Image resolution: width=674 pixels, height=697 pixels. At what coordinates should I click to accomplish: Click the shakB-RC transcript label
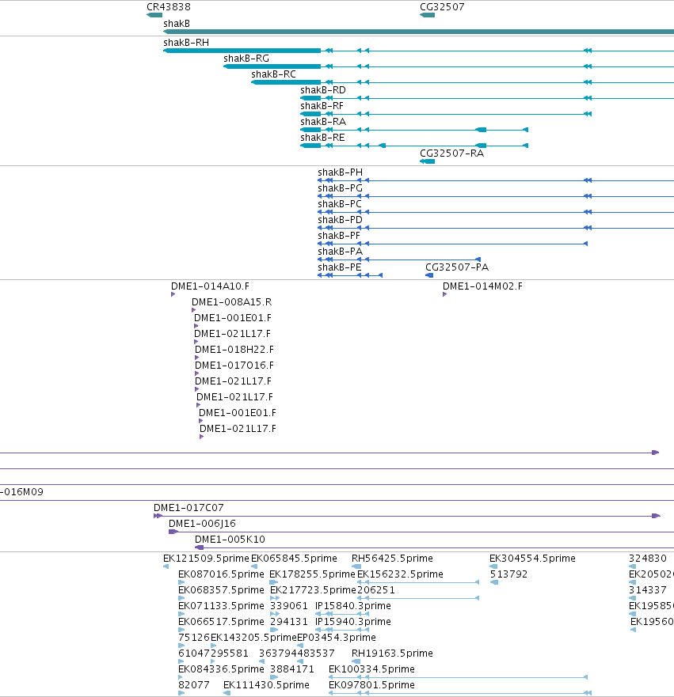[273, 74]
